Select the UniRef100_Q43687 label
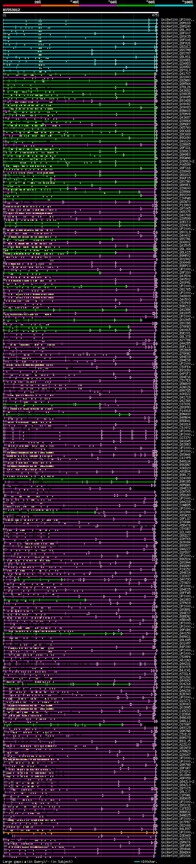The image size is (196, 864). coord(176,117)
